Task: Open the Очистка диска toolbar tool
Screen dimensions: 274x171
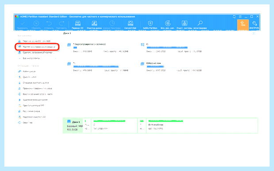Action: pyautogui.click(x=94, y=25)
